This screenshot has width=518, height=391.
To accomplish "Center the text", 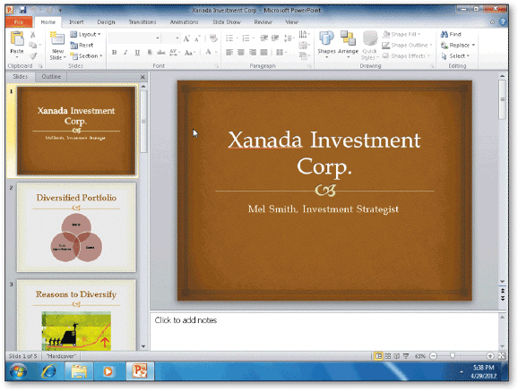I will click(241, 53).
